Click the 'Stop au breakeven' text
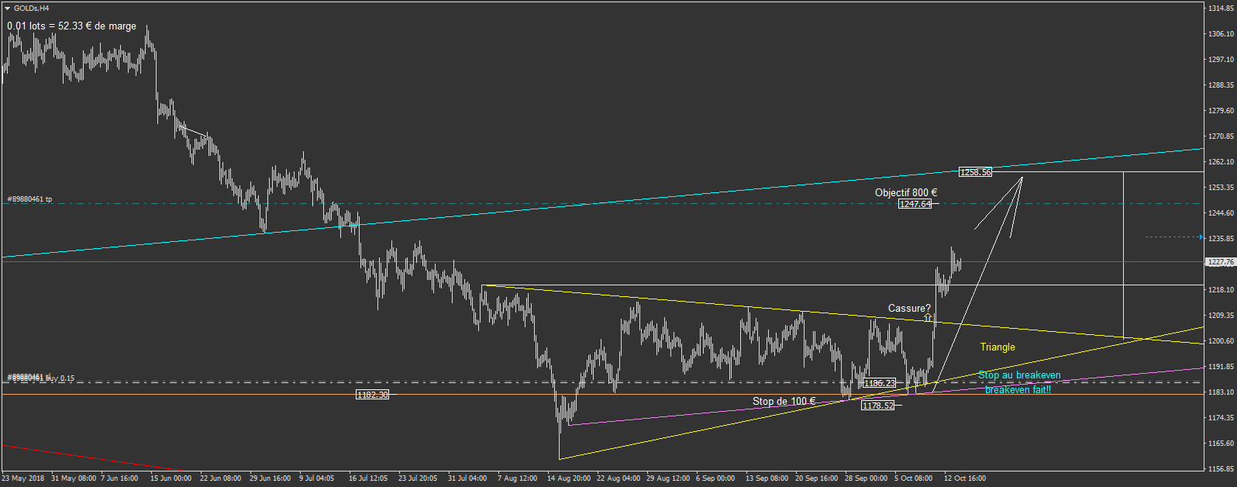This screenshot has width=1237, height=487. [1019, 375]
